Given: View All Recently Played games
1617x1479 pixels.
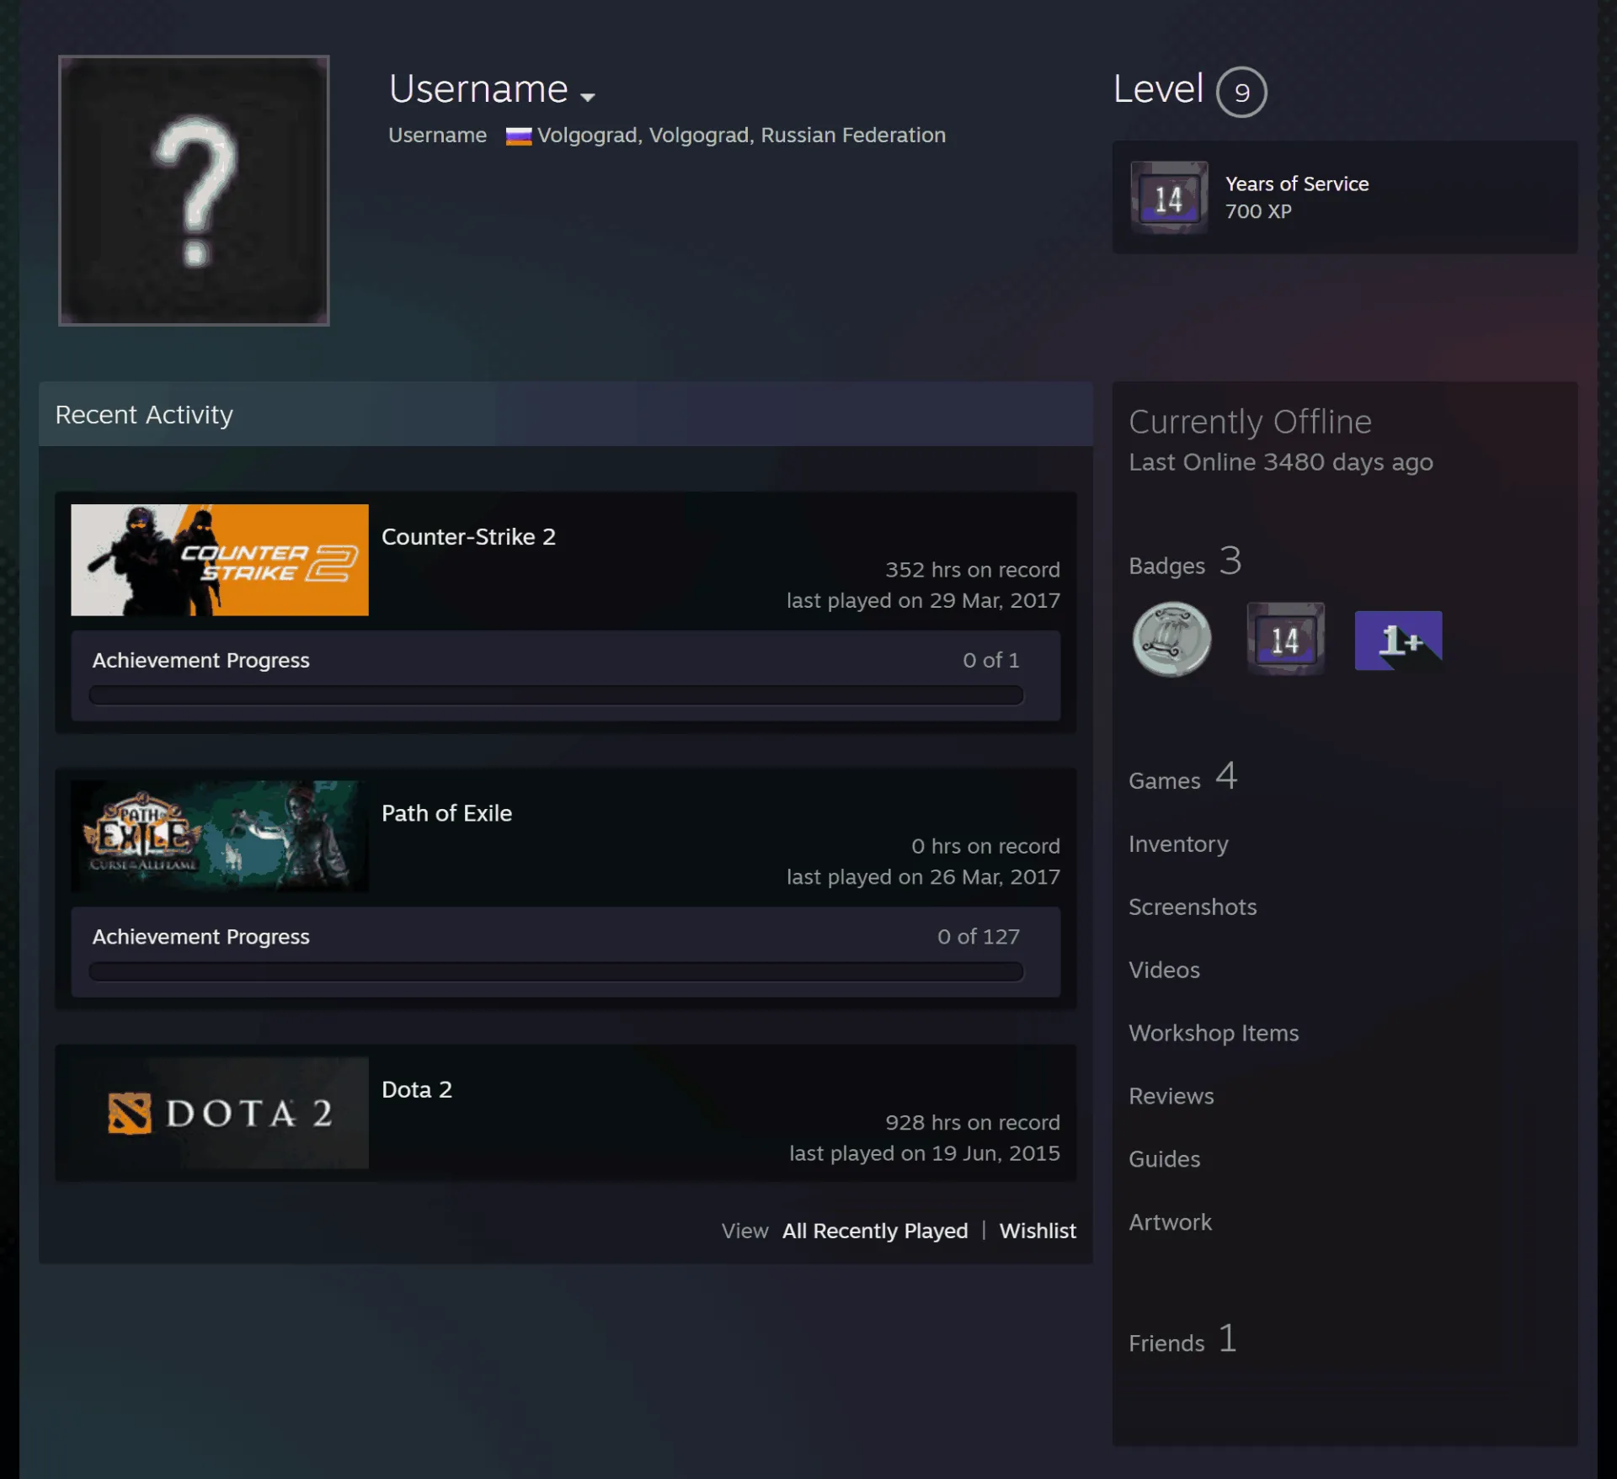Looking at the screenshot, I should pos(875,1231).
